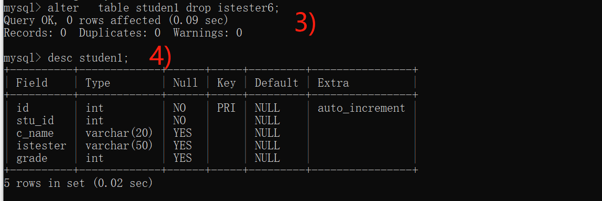Viewport: 602px width, 201px height.
Task: Click the varchar(50) type value
Action: [x=119, y=146]
